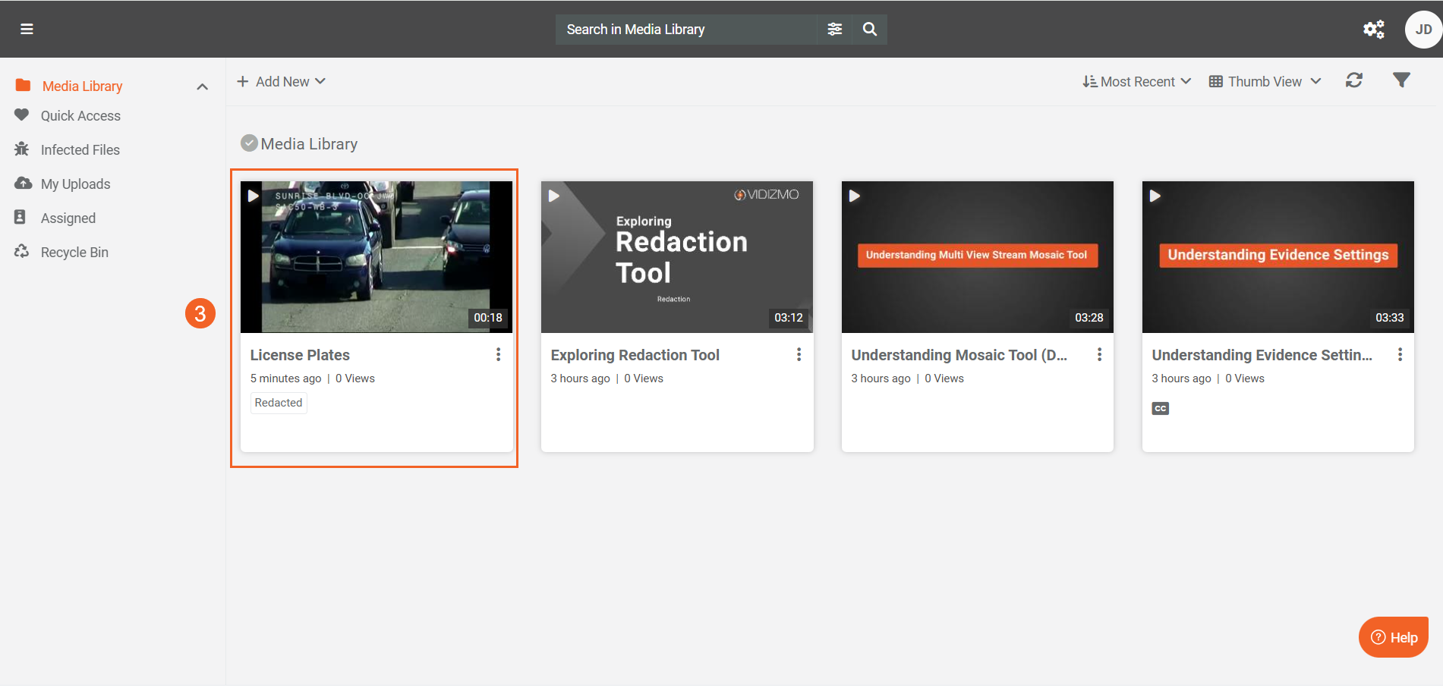Open advanced search filter options
Viewport: 1443px width, 691px height.
pyautogui.click(x=834, y=29)
